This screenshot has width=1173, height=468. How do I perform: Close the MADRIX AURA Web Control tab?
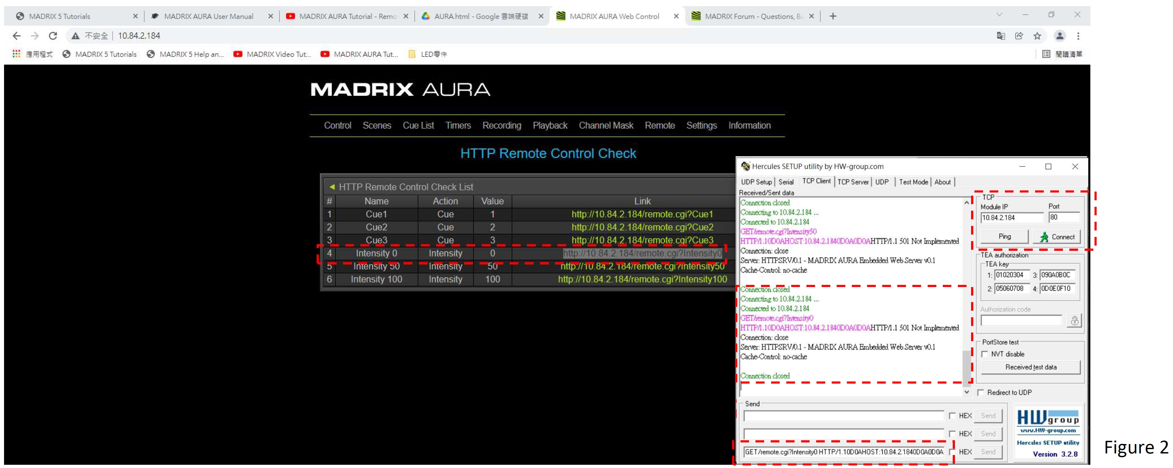[x=676, y=16]
